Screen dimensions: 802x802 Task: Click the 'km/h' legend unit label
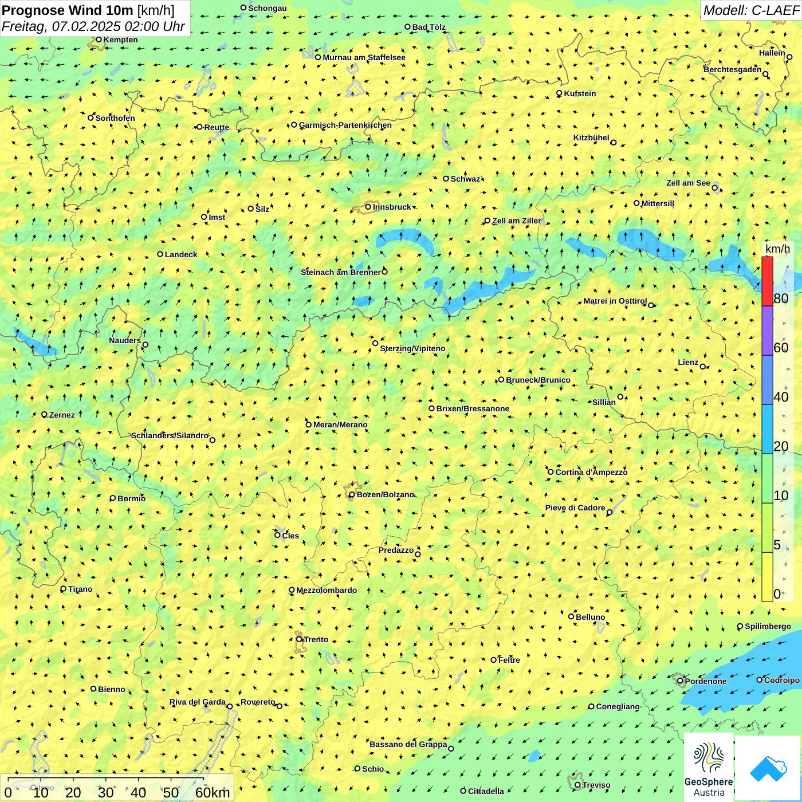click(x=778, y=249)
